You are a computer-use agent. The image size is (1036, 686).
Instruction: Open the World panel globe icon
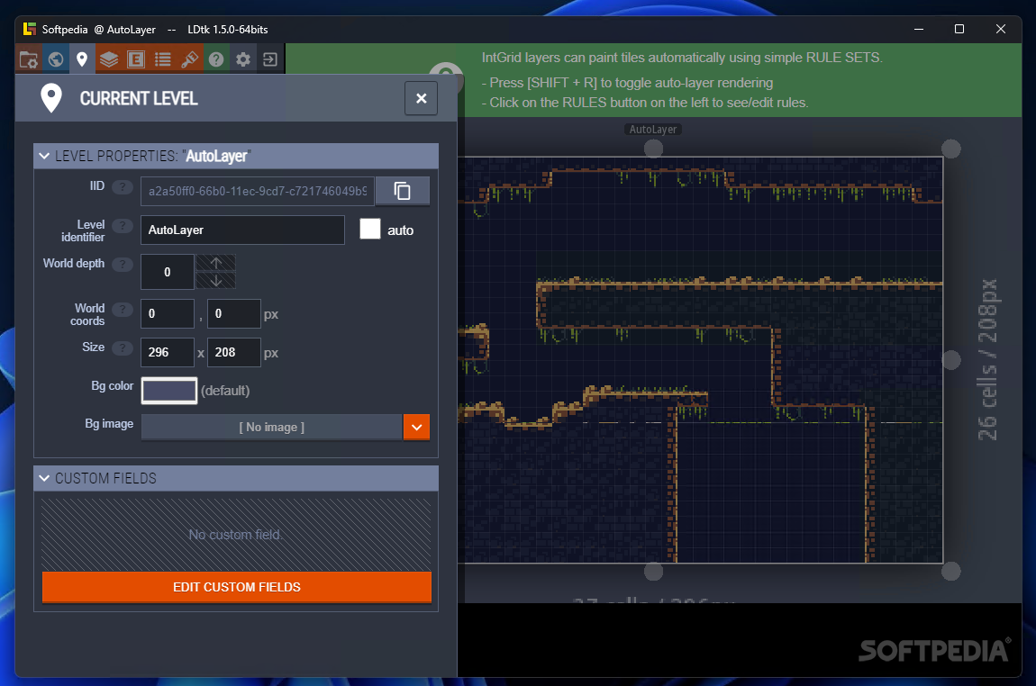tap(56, 59)
